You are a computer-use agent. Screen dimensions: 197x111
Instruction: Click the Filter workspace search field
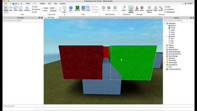179,21
